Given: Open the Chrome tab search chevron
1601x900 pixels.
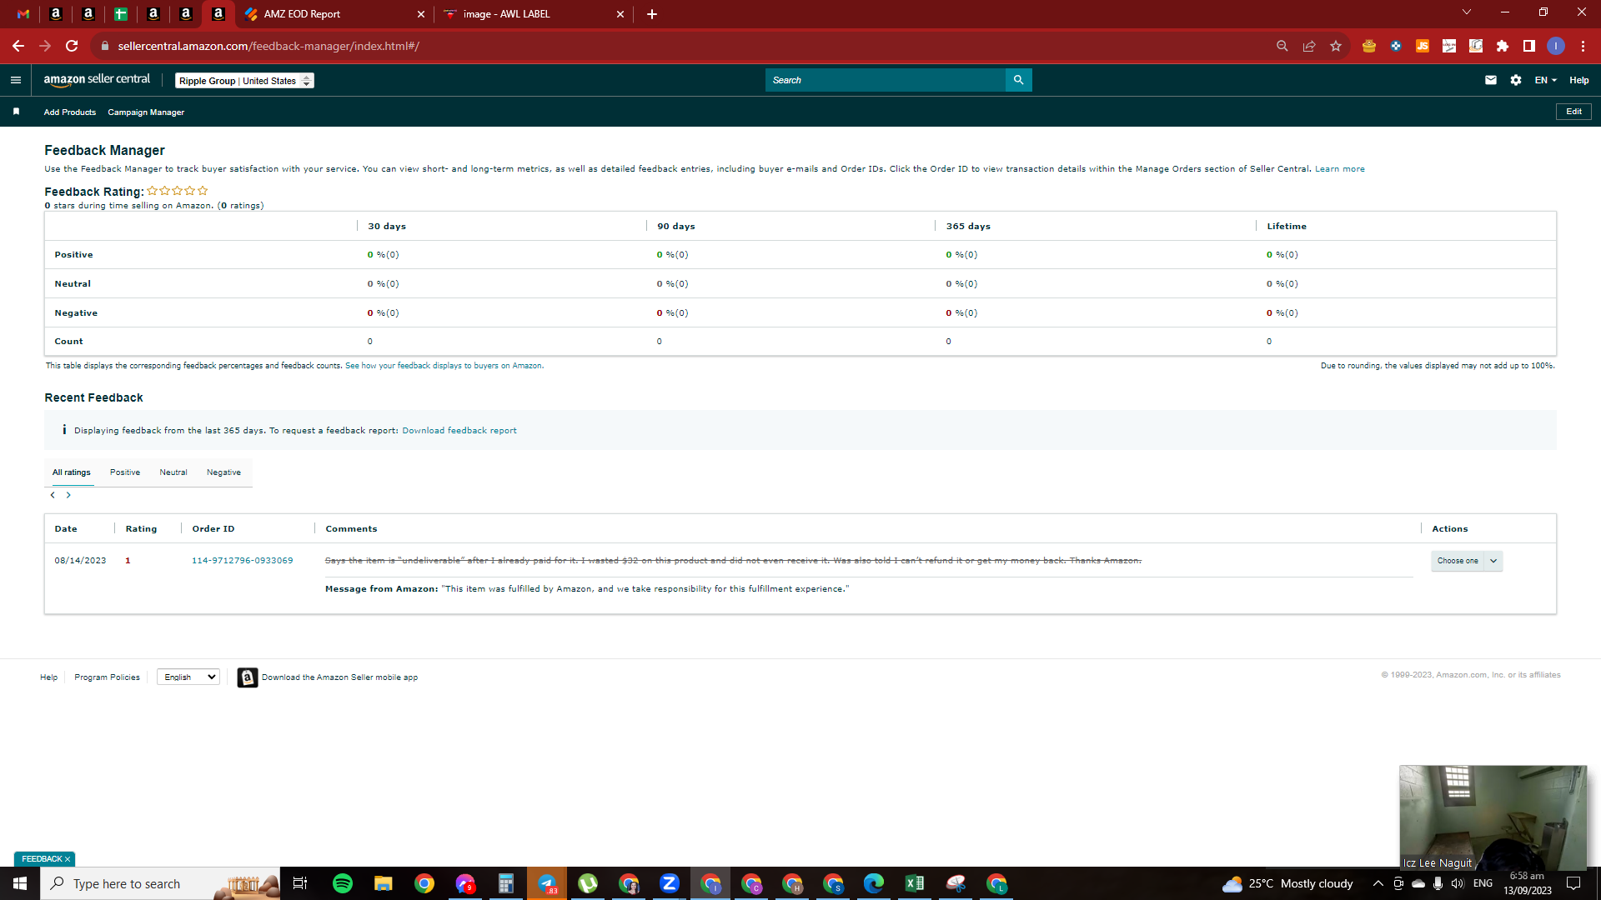Looking at the screenshot, I should [1467, 12].
